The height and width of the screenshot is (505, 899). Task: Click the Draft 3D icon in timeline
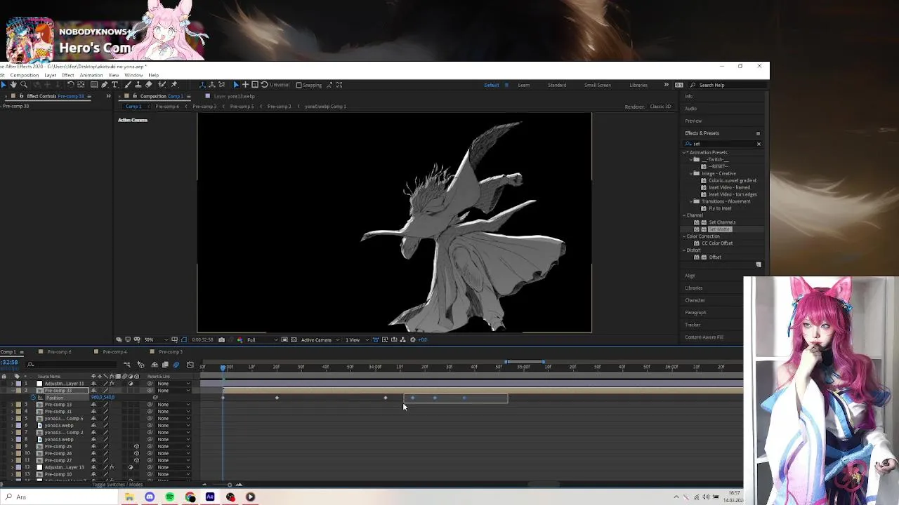pos(141,365)
